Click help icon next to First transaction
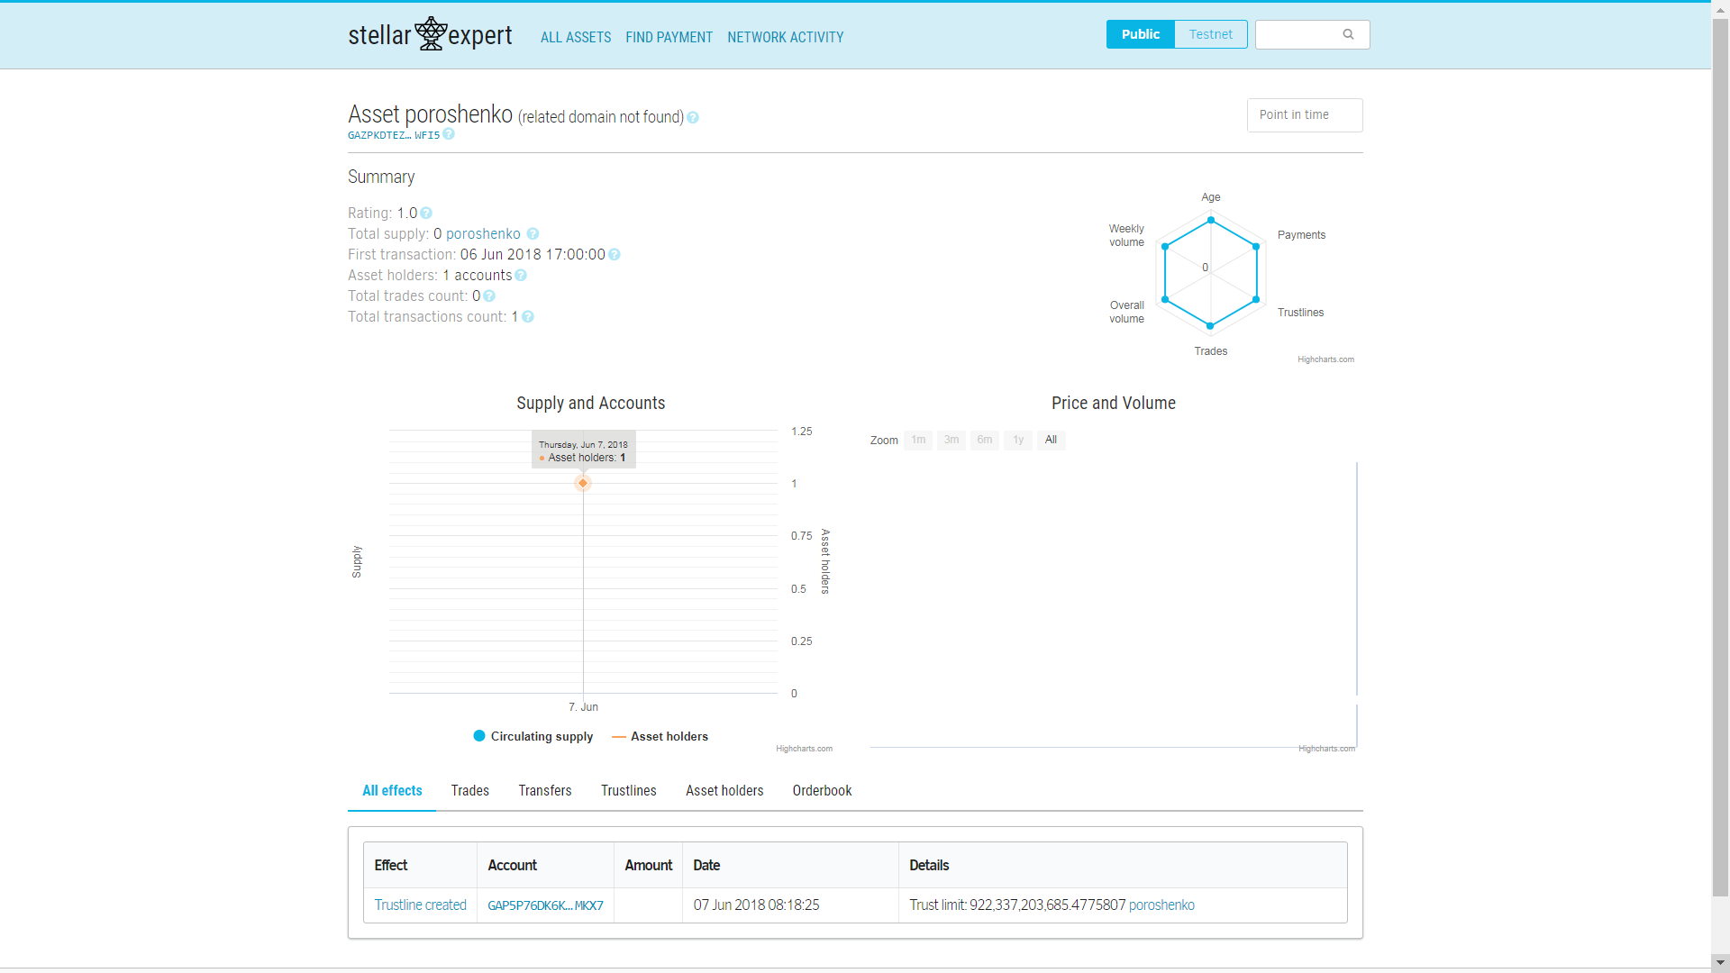1730x973 pixels. [x=615, y=255]
